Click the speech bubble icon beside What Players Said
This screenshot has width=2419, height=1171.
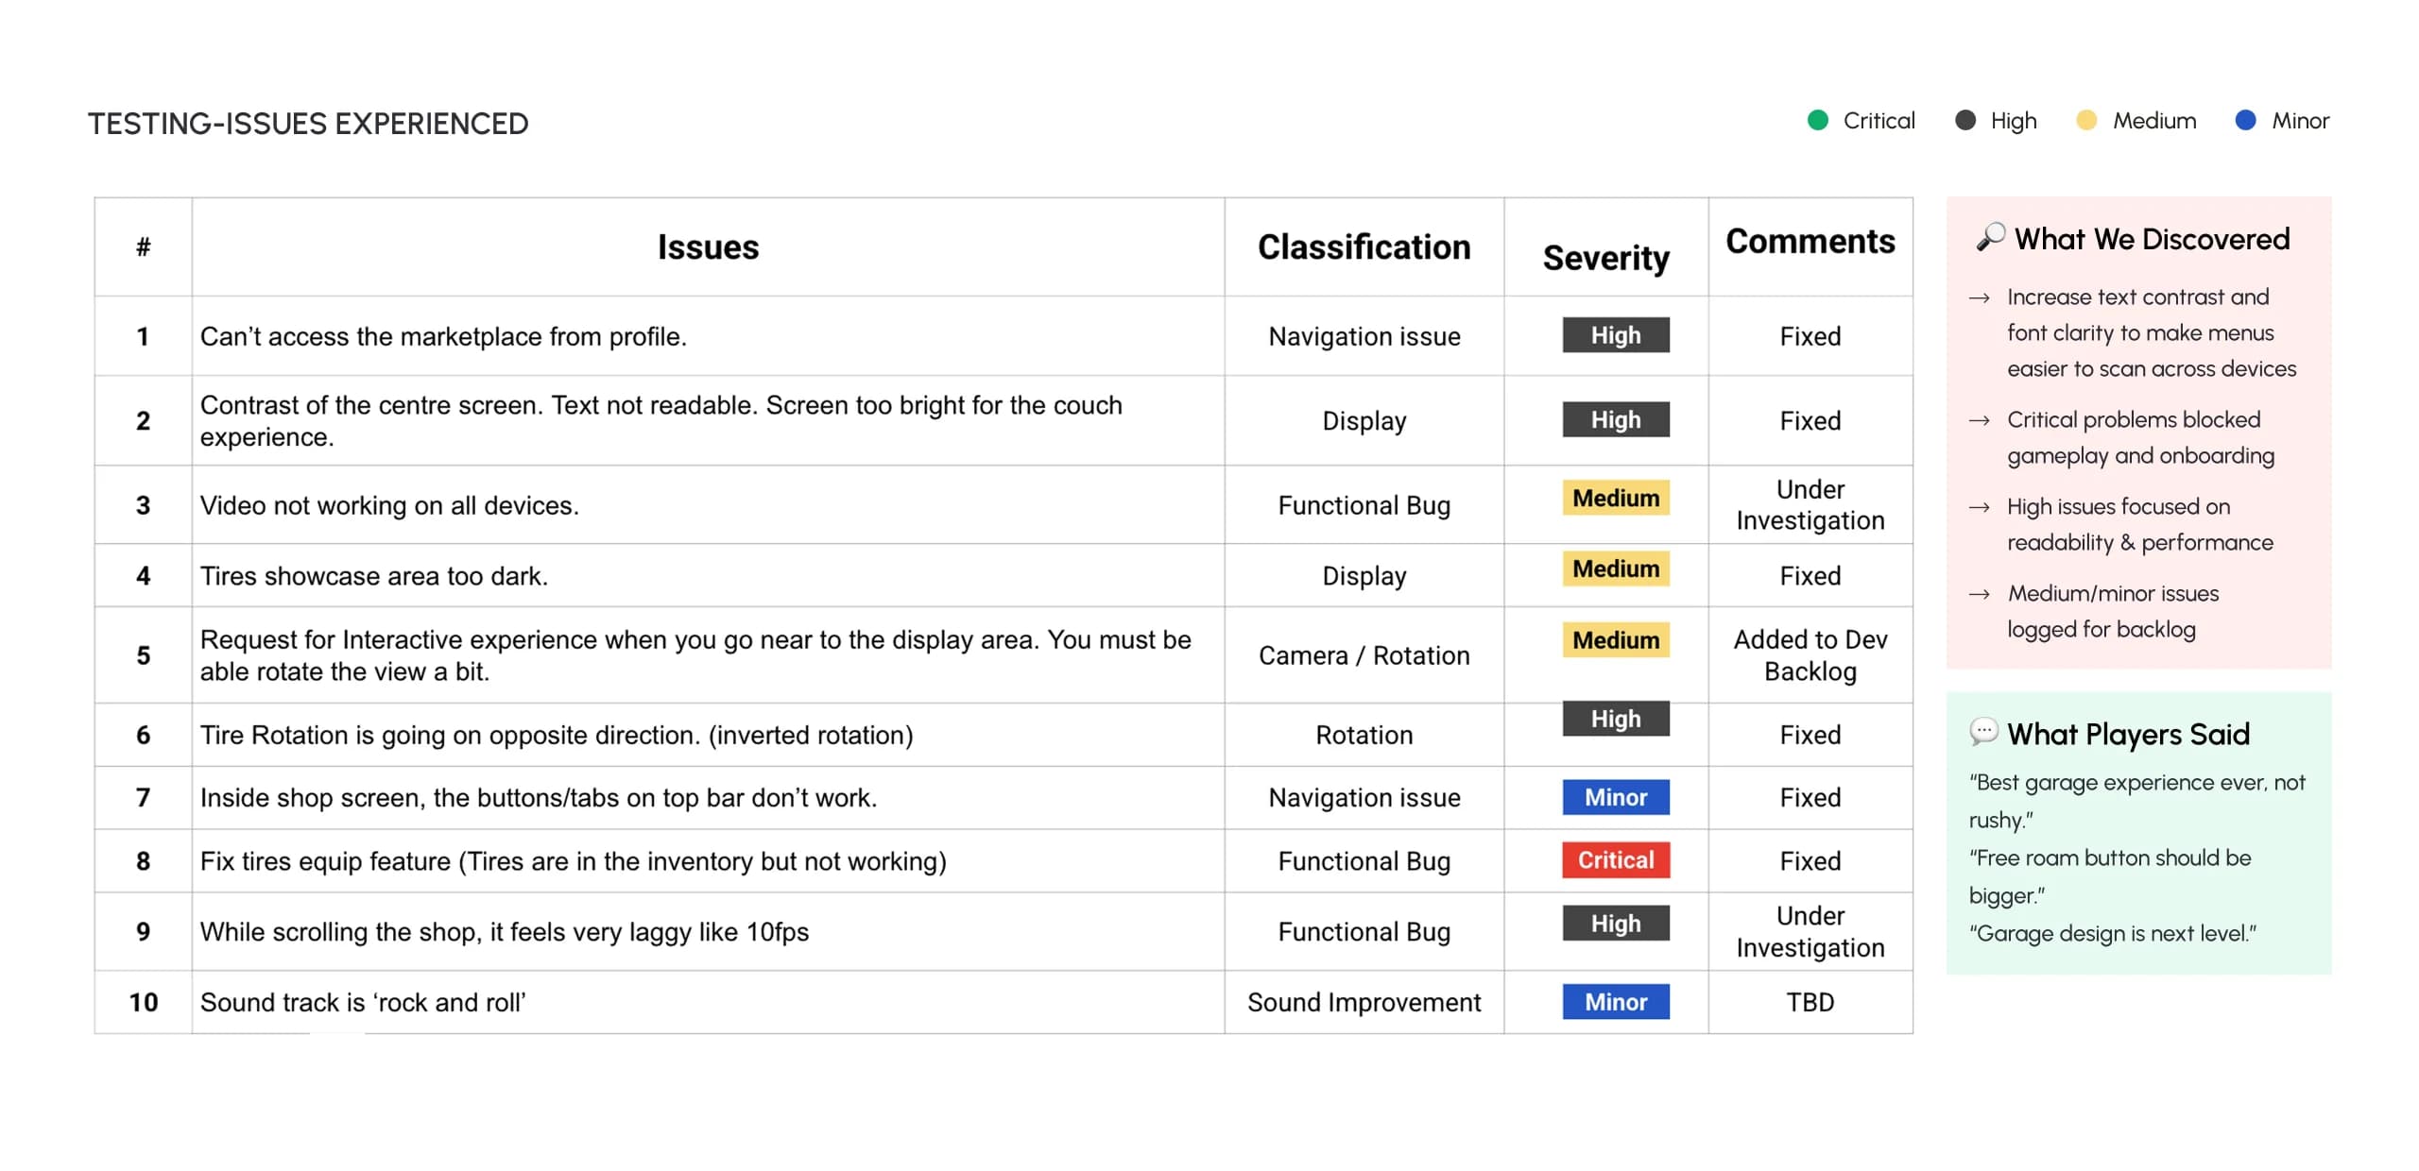(1983, 731)
